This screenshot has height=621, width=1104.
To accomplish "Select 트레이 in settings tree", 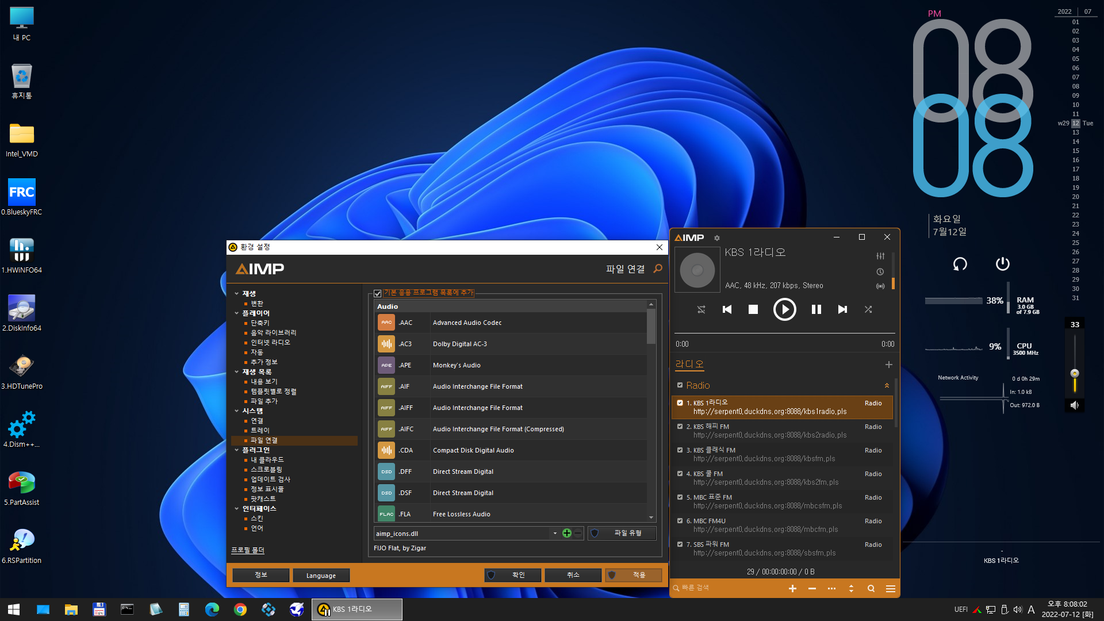I will pyautogui.click(x=260, y=430).
